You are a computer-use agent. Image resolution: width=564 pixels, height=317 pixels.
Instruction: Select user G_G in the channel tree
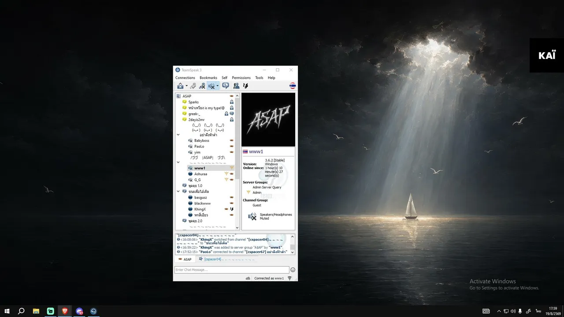(x=197, y=180)
